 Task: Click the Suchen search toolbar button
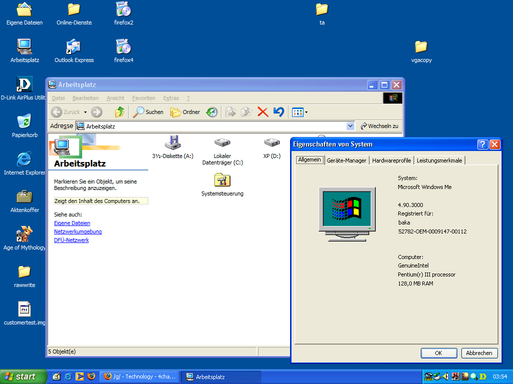148,112
